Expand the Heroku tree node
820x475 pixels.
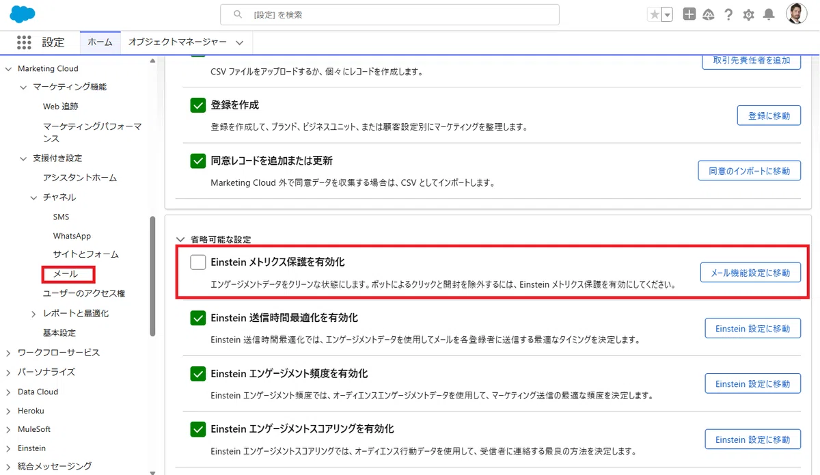click(8, 411)
